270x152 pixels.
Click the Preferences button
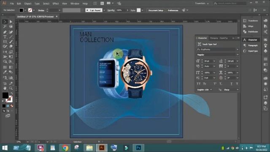173,10
